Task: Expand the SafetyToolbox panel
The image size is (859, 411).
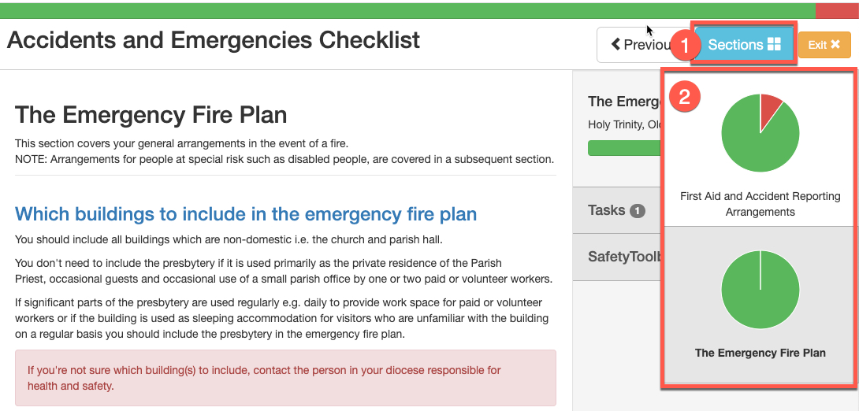Action: 617,257
